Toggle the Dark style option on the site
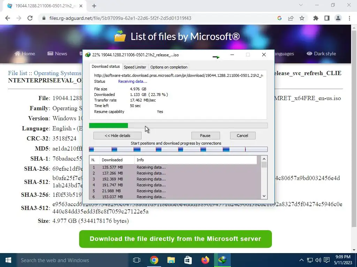This screenshot has height=267, width=357. point(321,54)
